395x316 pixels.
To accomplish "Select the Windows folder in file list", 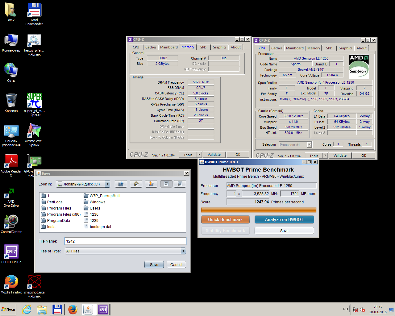I will pyautogui.click(x=94, y=202).
